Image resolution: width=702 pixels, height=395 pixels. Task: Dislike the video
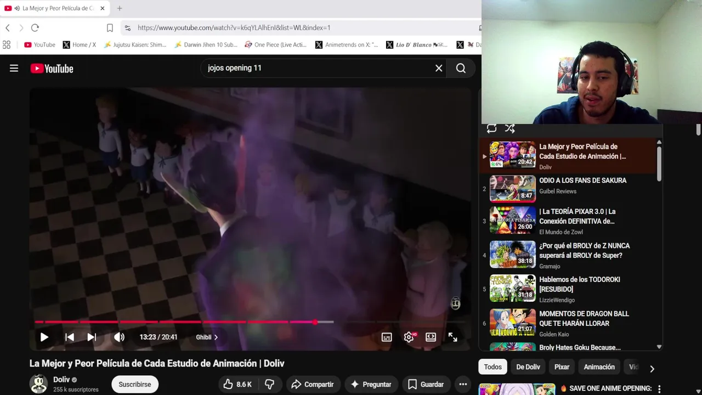click(269, 385)
